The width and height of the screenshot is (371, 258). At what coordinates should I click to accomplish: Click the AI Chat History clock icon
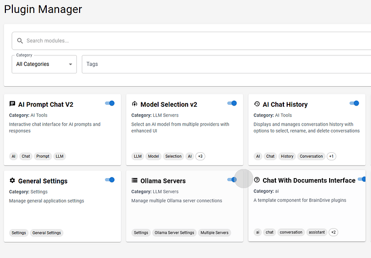[257, 104]
